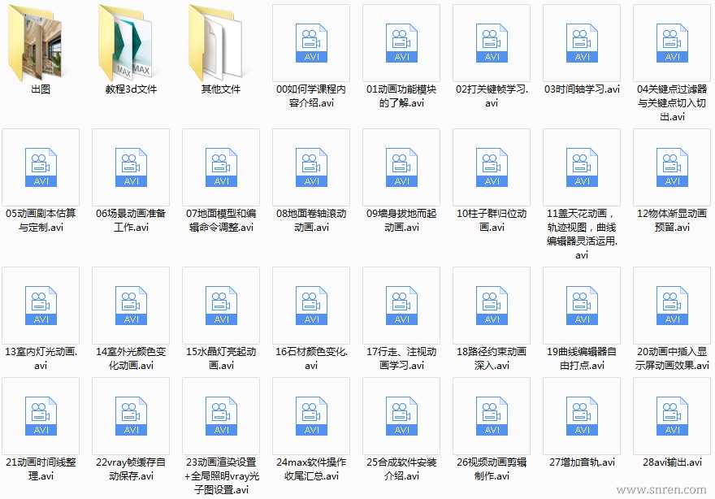Viewport: 715px width, 499px height.
Task: Click the label 22vray帧缓存自动保存.avi
Action: 131,469
